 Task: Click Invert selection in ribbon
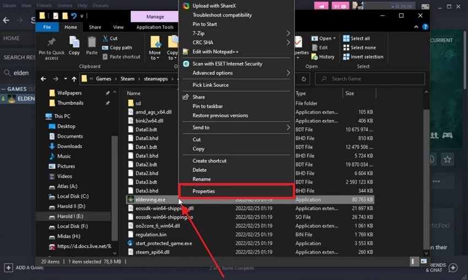(x=363, y=56)
